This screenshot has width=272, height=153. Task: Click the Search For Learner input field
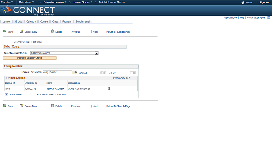[57, 72]
